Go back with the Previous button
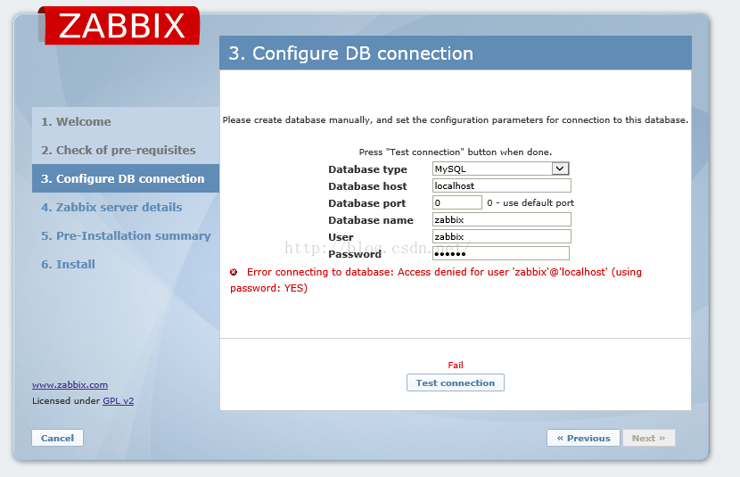Viewport: 740px width, 477px height. point(583,438)
